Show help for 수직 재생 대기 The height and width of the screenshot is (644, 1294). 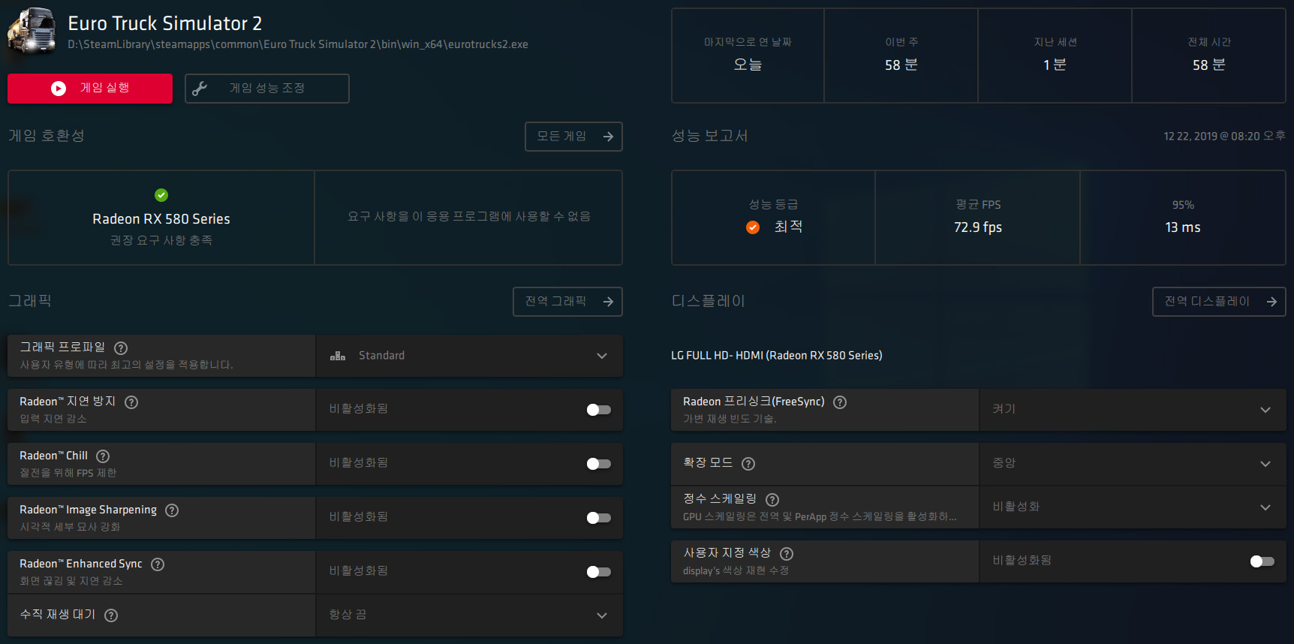(111, 615)
